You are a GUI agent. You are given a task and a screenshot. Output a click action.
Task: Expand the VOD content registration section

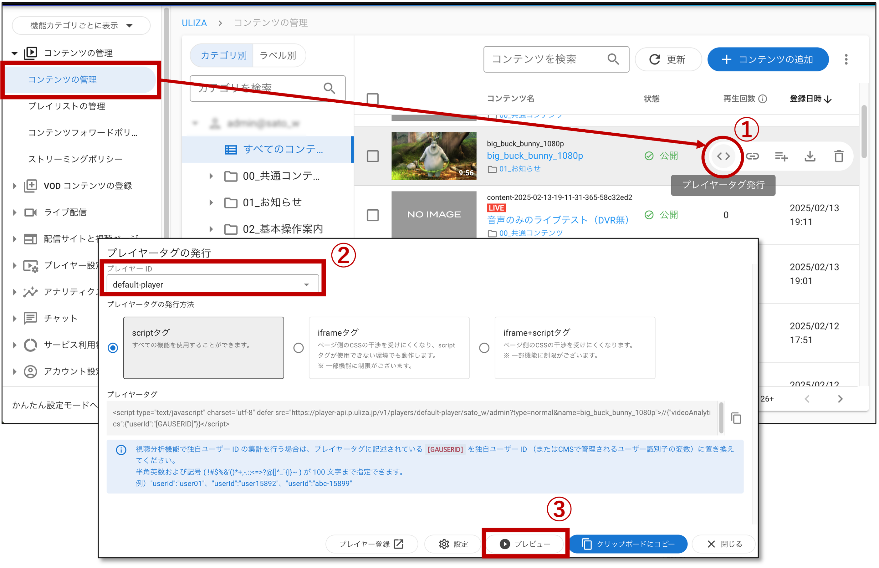14,186
